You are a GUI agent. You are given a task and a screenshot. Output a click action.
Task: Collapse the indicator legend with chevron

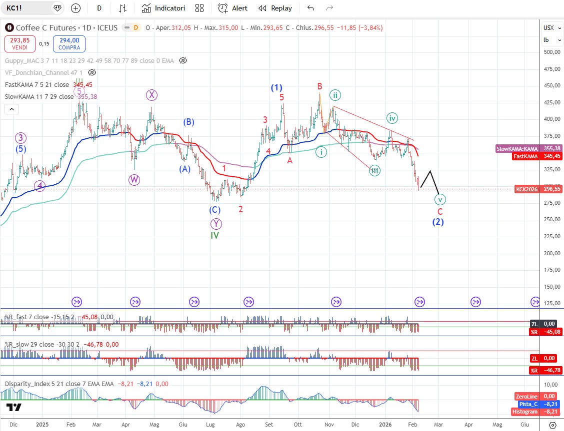click(12, 109)
